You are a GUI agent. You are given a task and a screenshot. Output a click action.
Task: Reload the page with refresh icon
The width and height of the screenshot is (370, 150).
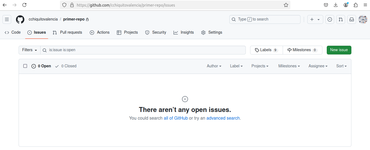(x=24, y=5)
